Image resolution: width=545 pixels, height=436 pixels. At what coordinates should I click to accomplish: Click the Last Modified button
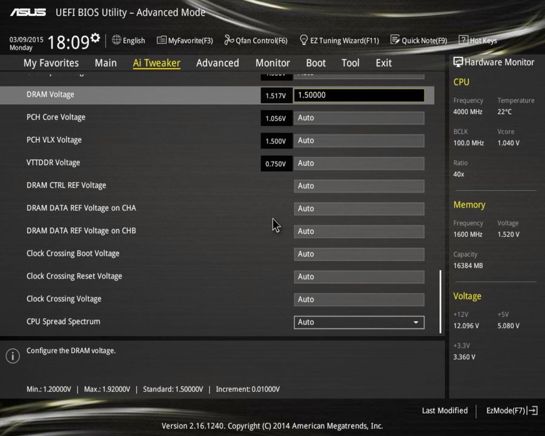click(x=444, y=411)
